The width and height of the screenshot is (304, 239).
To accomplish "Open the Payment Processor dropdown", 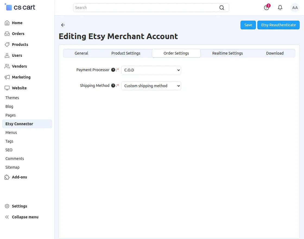I will coord(151,70).
